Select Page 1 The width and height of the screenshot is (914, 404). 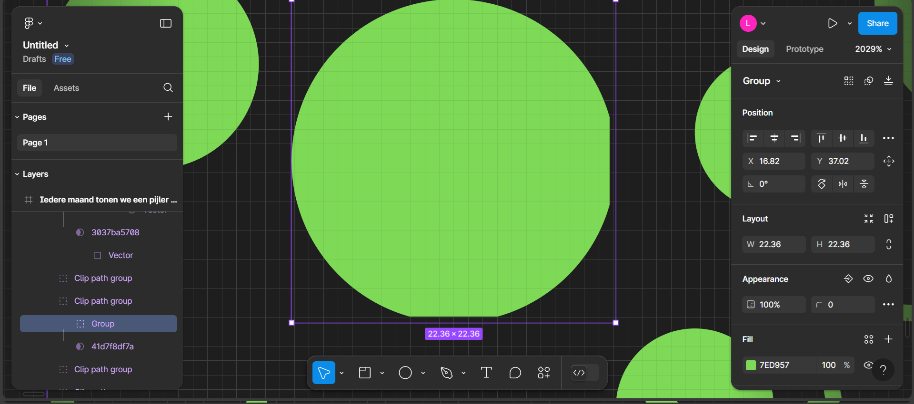97,143
